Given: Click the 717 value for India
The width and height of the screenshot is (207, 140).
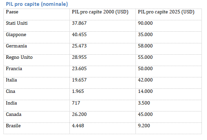Looking at the screenshot, I should pos(76,103).
